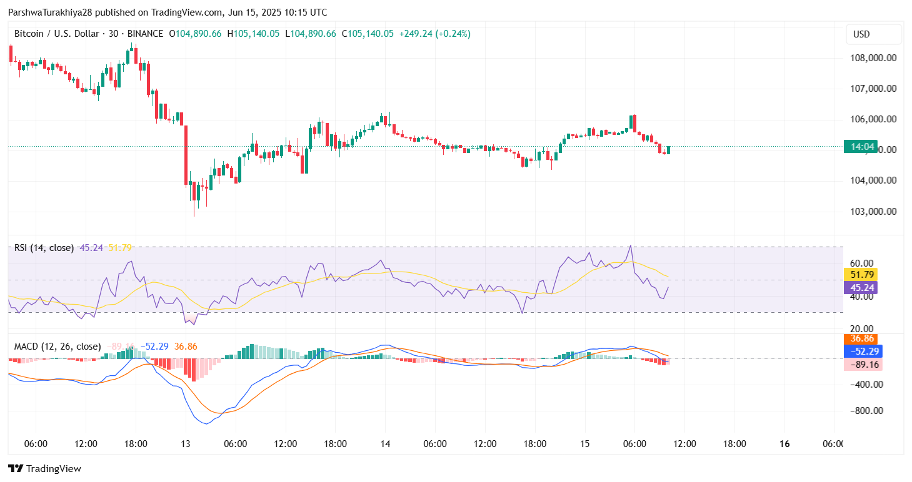Click the latest green candlestick on chart
The image size is (912, 482).
(668, 150)
